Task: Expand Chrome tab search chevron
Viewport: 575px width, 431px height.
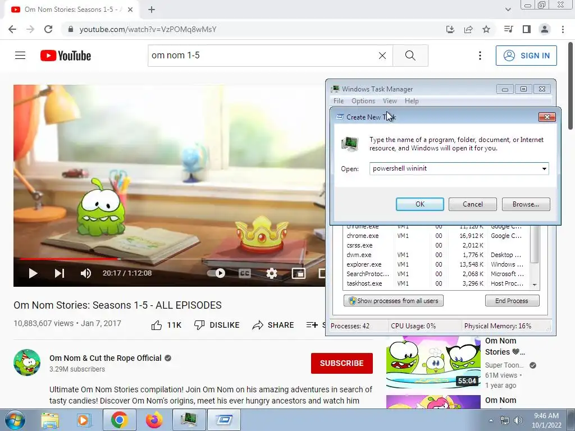Action: click(508, 10)
